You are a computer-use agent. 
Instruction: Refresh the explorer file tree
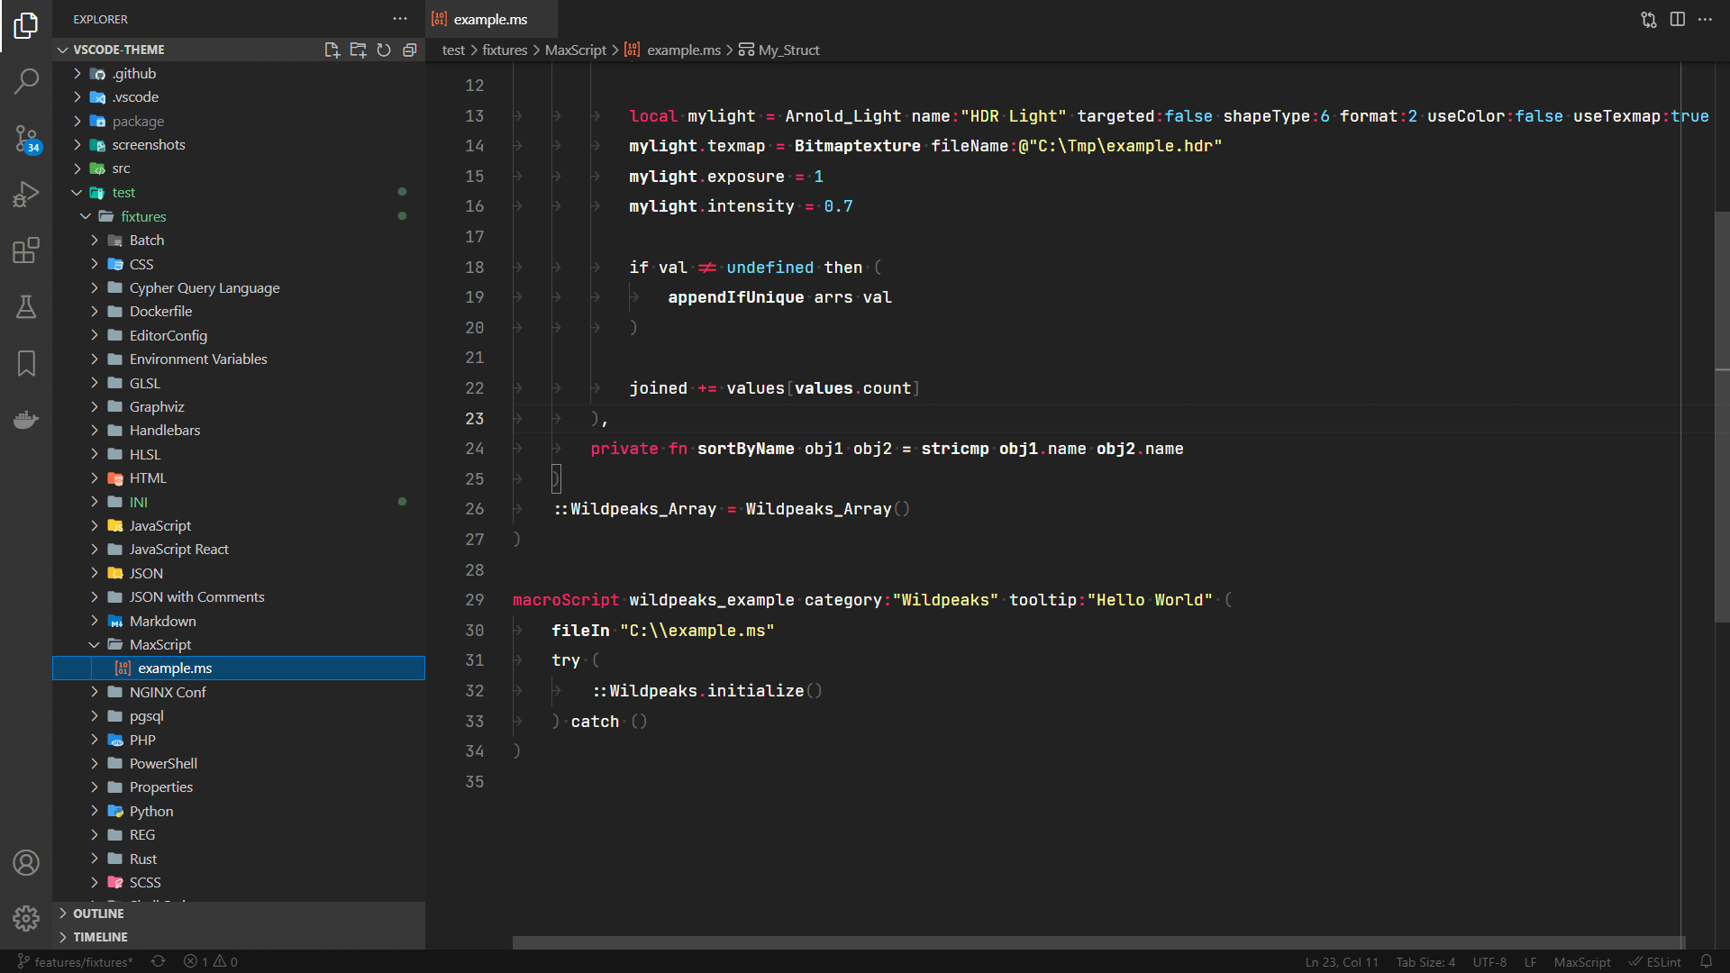[384, 50]
